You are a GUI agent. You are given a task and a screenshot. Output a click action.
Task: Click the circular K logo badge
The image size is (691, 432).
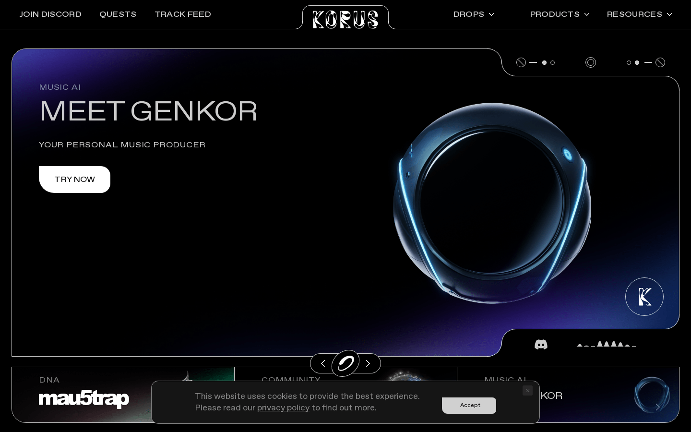[x=644, y=297]
